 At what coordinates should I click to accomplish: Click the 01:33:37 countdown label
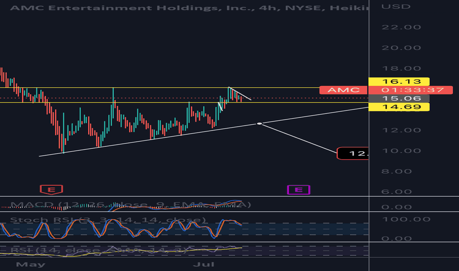pyautogui.click(x=410, y=90)
